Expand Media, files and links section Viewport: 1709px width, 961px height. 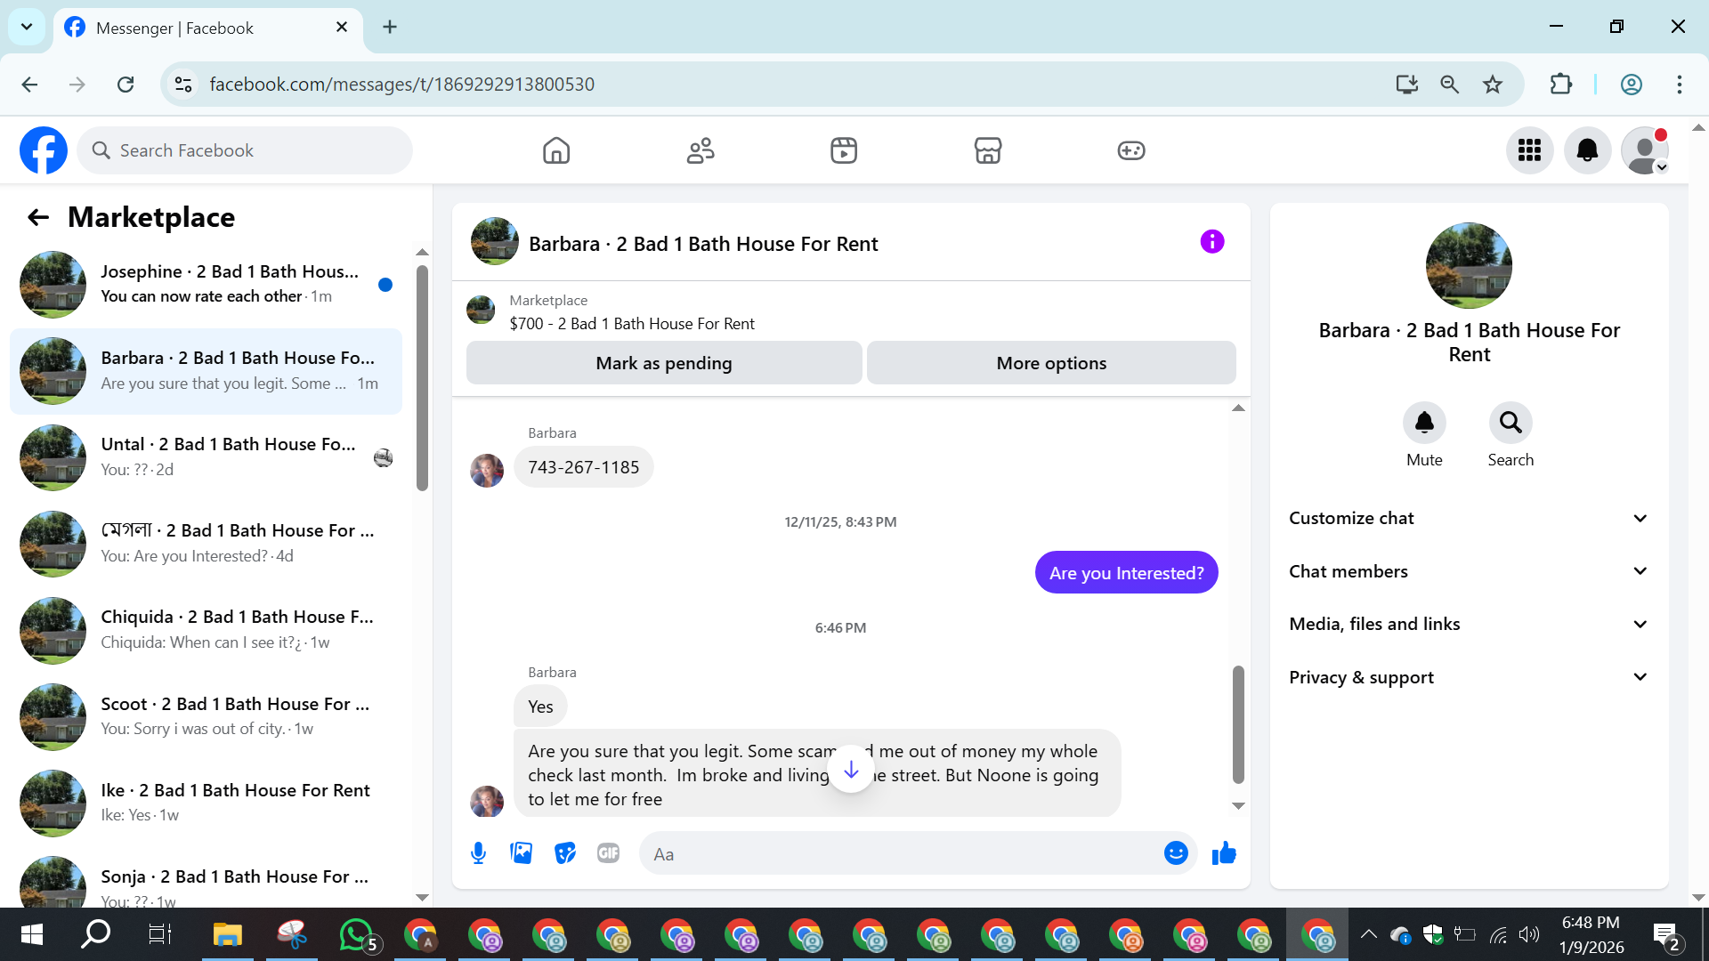pos(1469,624)
